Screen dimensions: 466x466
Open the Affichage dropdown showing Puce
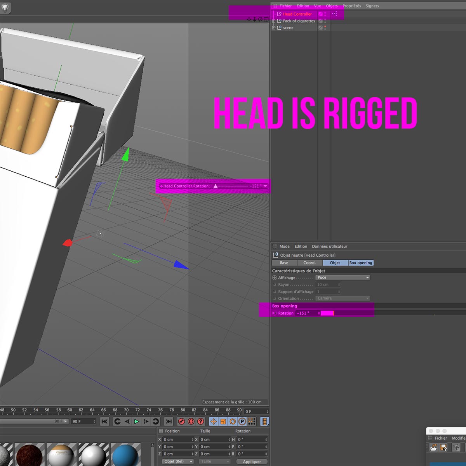[x=343, y=278]
